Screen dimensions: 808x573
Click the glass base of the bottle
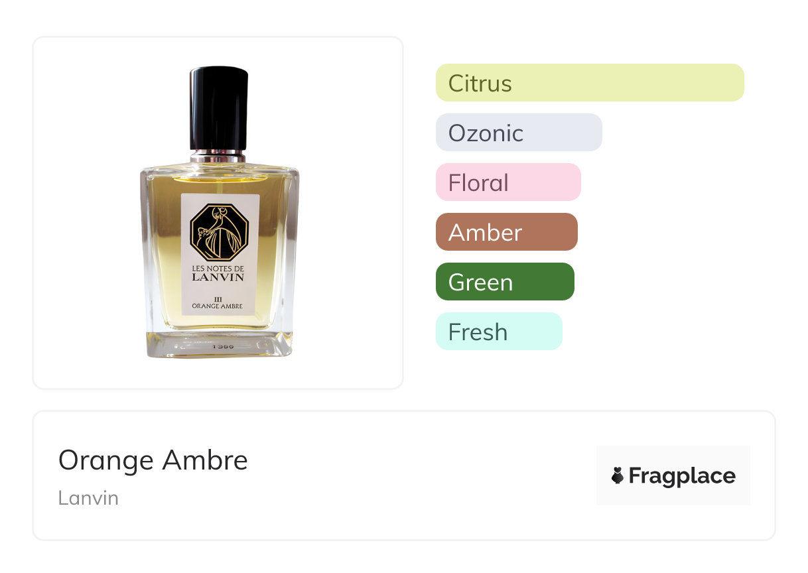(220, 345)
